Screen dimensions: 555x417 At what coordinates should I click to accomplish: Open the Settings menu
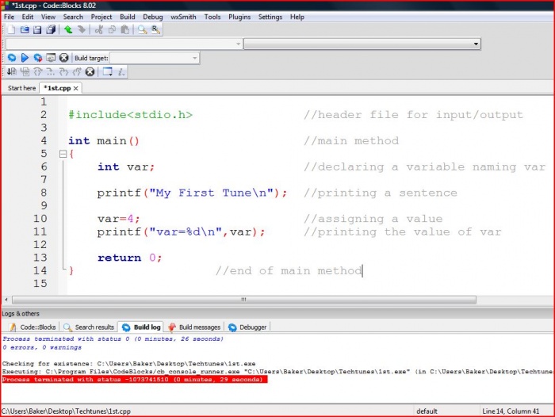click(x=270, y=17)
